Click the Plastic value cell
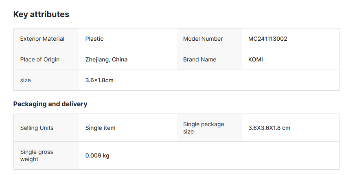This screenshot has width=344, height=175. click(x=94, y=39)
